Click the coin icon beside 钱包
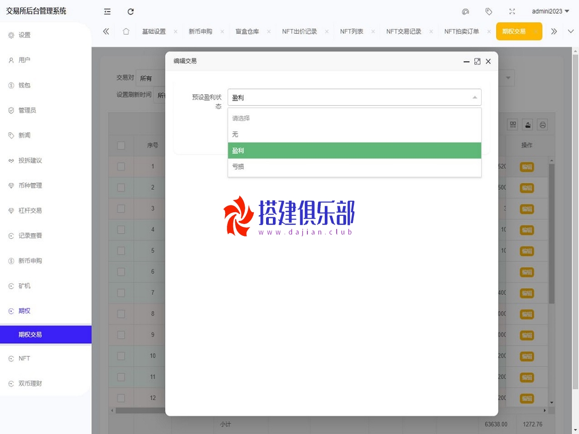 (x=11, y=85)
